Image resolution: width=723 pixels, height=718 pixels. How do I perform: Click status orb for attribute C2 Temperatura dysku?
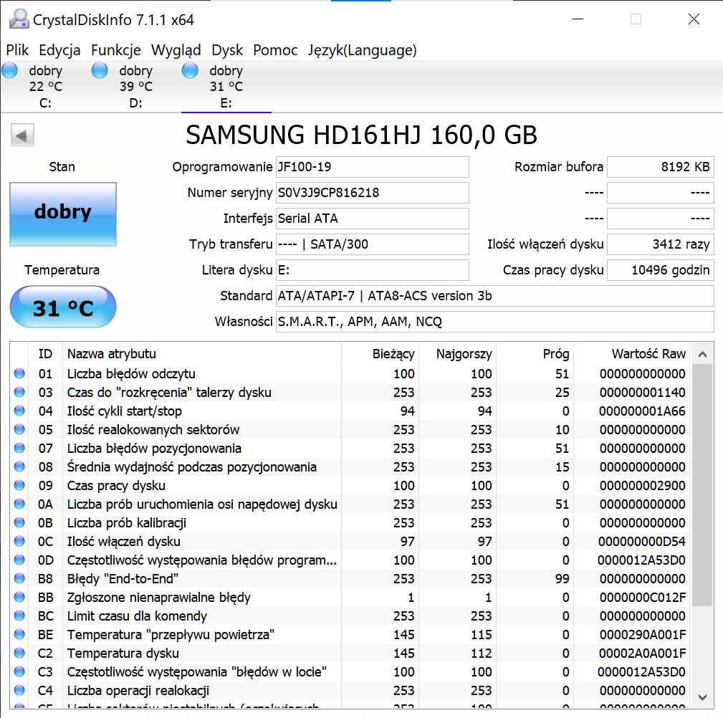(19, 653)
